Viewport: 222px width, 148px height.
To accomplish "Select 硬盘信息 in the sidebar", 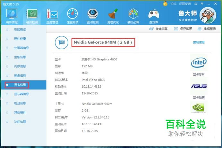I will pyautogui.click(x=20, y=76).
